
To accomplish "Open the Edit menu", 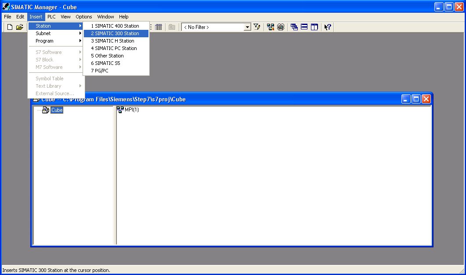I will [20, 17].
